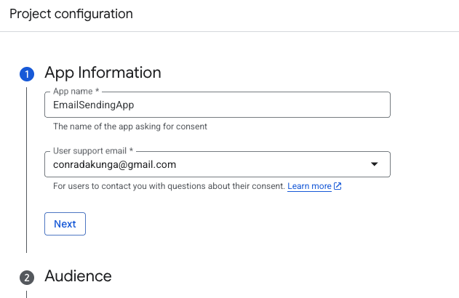Click the dropdown arrow in User support email
The width and height of the screenshot is (459, 298).
click(375, 164)
